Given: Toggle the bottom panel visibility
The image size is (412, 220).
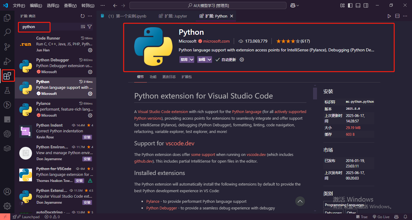Looking at the screenshot, I should [x=358, y=5].
